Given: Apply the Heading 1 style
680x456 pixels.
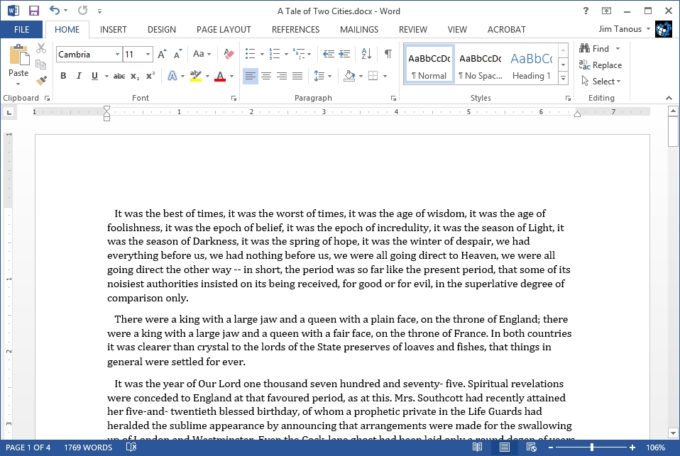Looking at the screenshot, I should [x=532, y=64].
